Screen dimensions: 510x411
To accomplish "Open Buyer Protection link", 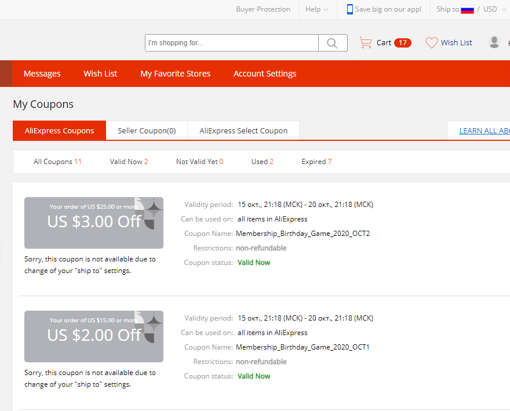I will pyautogui.click(x=263, y=9).
